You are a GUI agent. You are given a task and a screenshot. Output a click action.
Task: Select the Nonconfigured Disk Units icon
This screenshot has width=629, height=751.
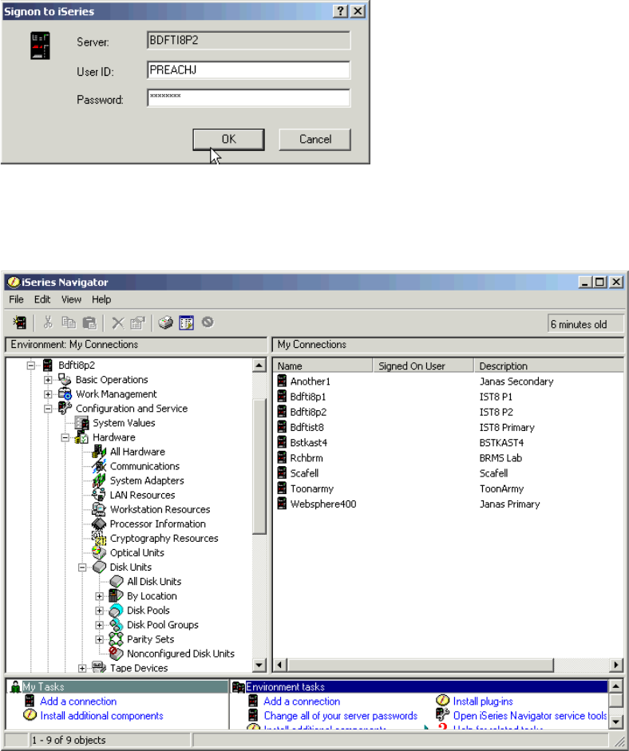click(x=117, y=654)
